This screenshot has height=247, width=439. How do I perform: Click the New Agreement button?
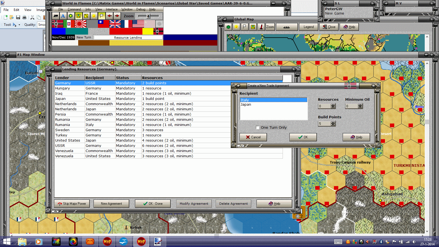click(x=111, y=204)
